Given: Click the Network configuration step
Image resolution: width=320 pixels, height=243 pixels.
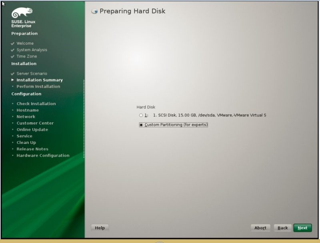Looking at the screenshot, I should point(26,117).
